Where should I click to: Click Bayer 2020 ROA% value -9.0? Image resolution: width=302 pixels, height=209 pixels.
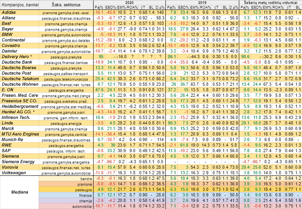[133, 29]
